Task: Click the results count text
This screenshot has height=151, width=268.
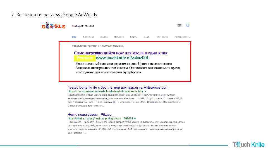Action: click(x=98, y=46)
